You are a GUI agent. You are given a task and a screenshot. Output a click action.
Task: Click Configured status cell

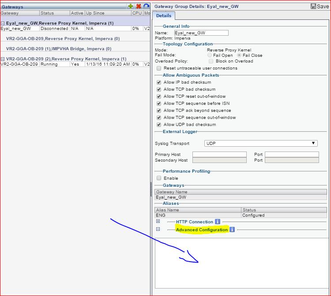click(x=284, y=215)
